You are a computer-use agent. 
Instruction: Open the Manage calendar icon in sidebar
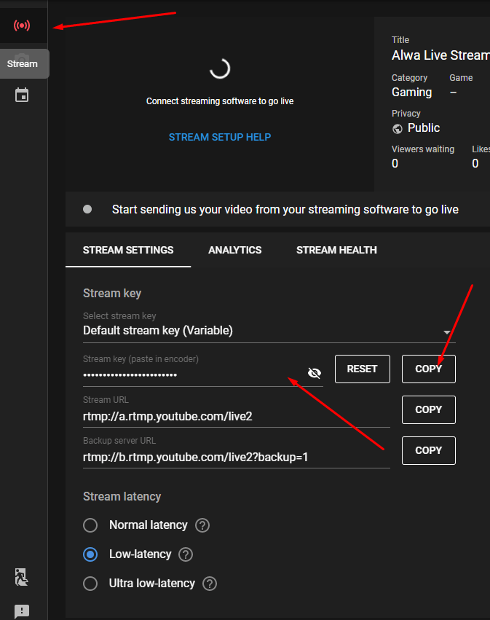click(x=23, y=95)
